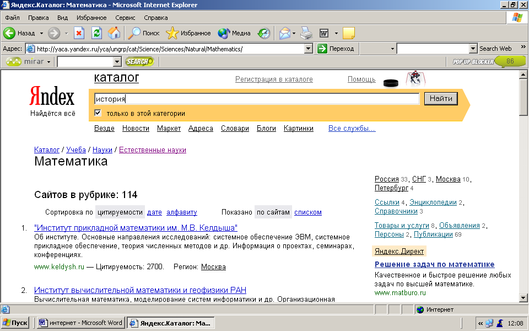Sort listing by алфавиту link
Viewport: 529px width, 331px height.
point(181,212)
